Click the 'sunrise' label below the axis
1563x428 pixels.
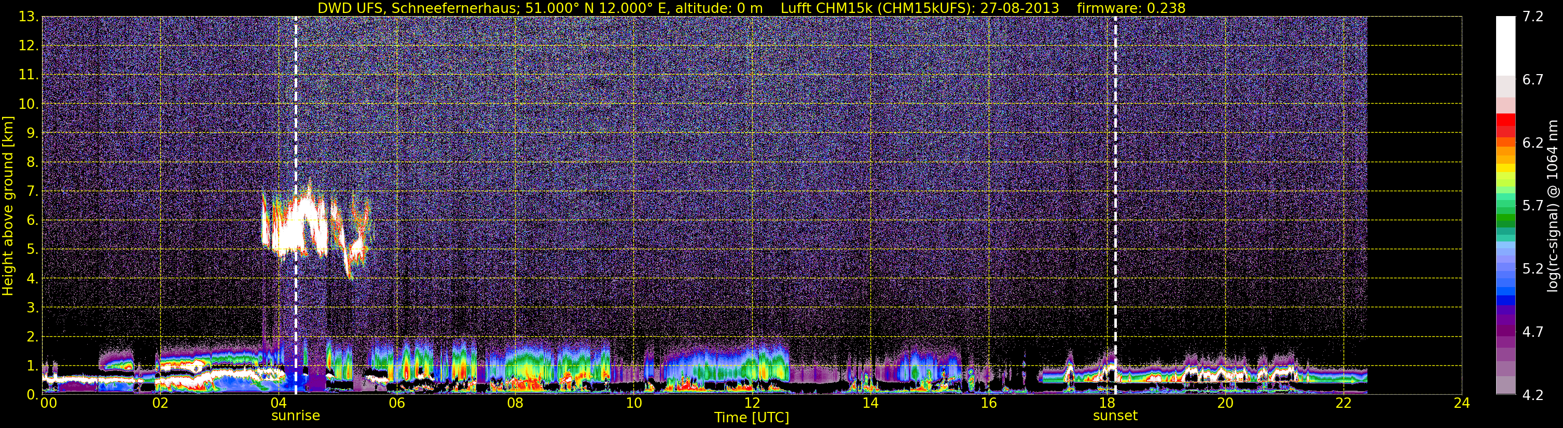[296, 416]
